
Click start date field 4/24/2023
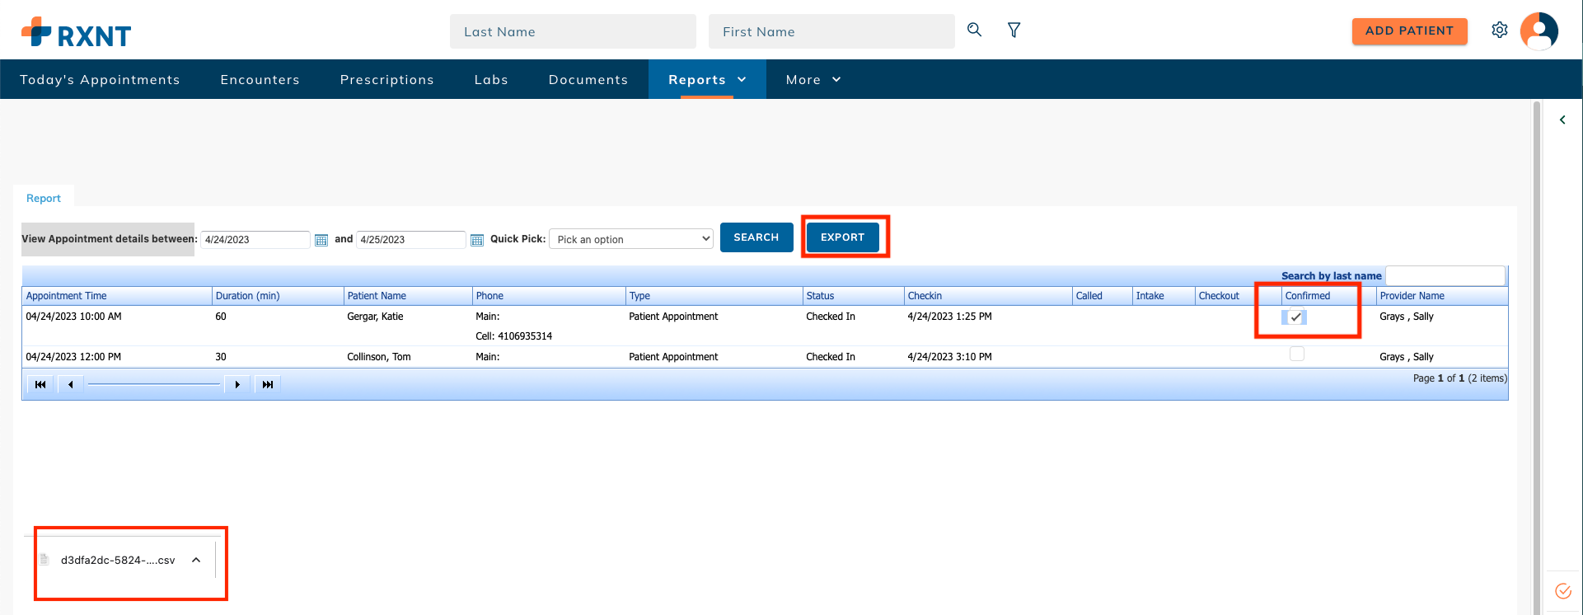pos(255,240)
